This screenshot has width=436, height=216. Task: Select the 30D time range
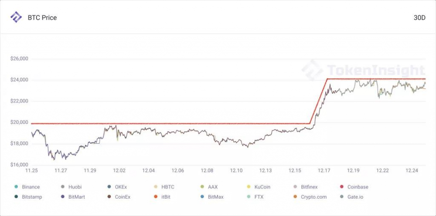[x=420, y=18]
